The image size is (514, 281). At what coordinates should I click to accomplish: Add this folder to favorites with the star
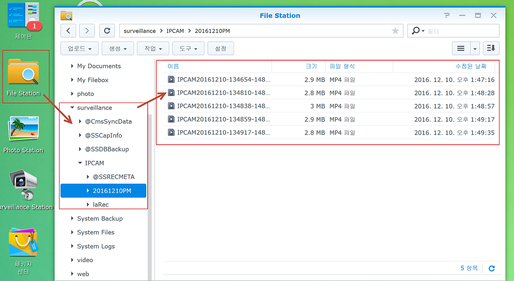tap(396, 31)
